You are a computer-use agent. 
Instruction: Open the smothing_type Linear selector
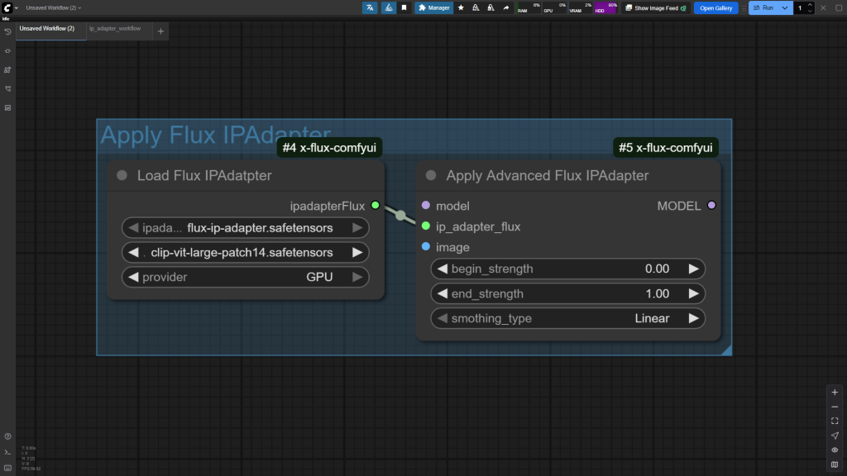567,318
